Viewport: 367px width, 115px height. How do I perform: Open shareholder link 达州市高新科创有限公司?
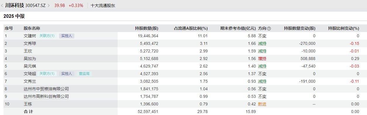46,97
